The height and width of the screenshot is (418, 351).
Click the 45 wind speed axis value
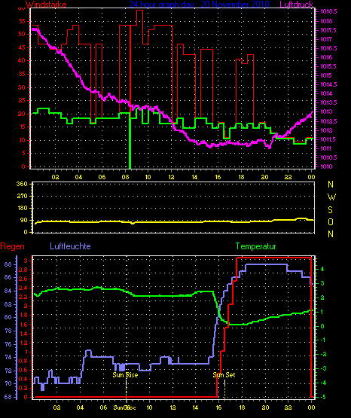click(x=22, y=47)
